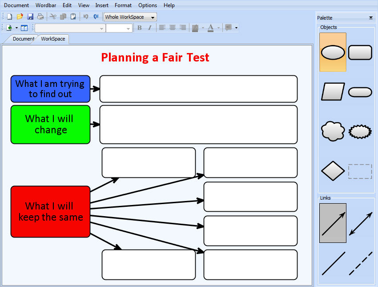The width and height of the screenshot is (378, 287).
Task: Select the cloud shape object
Action: point(333,131)
